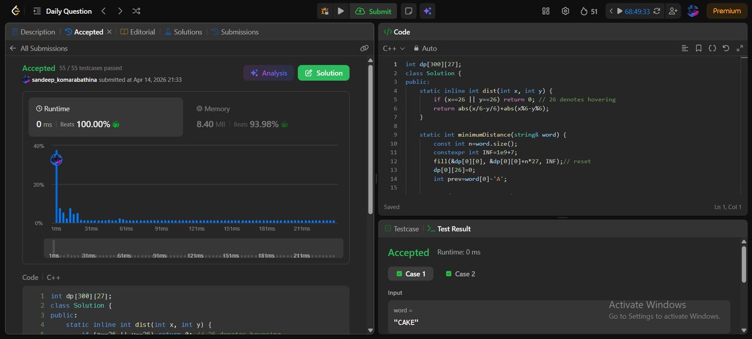Image resolution: width=752 pixels, height=339 pixels.
Task: Open the profile avatar menu
Action: point(693,11)
